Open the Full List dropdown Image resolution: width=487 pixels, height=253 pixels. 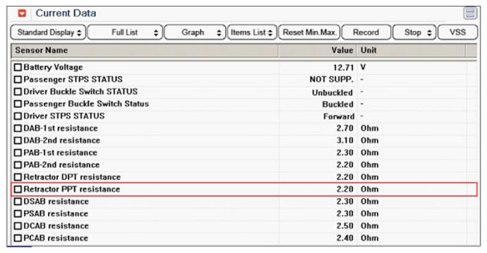(125, 32)
